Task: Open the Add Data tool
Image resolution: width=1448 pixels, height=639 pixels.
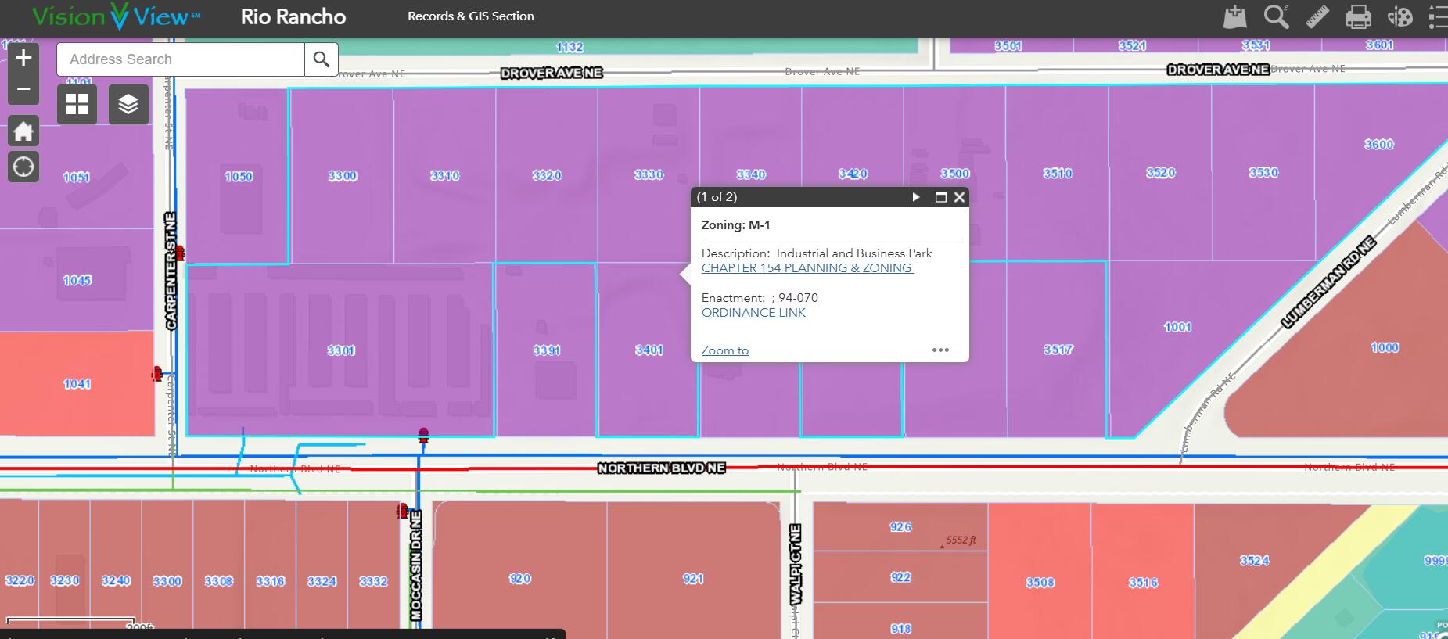Action: [x=1234, y=16]
